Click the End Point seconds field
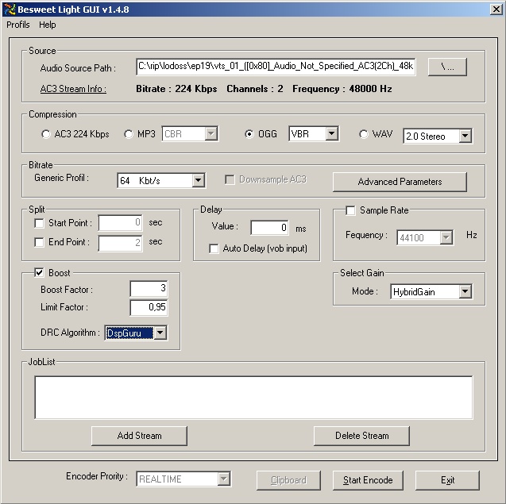 [121, 243]
